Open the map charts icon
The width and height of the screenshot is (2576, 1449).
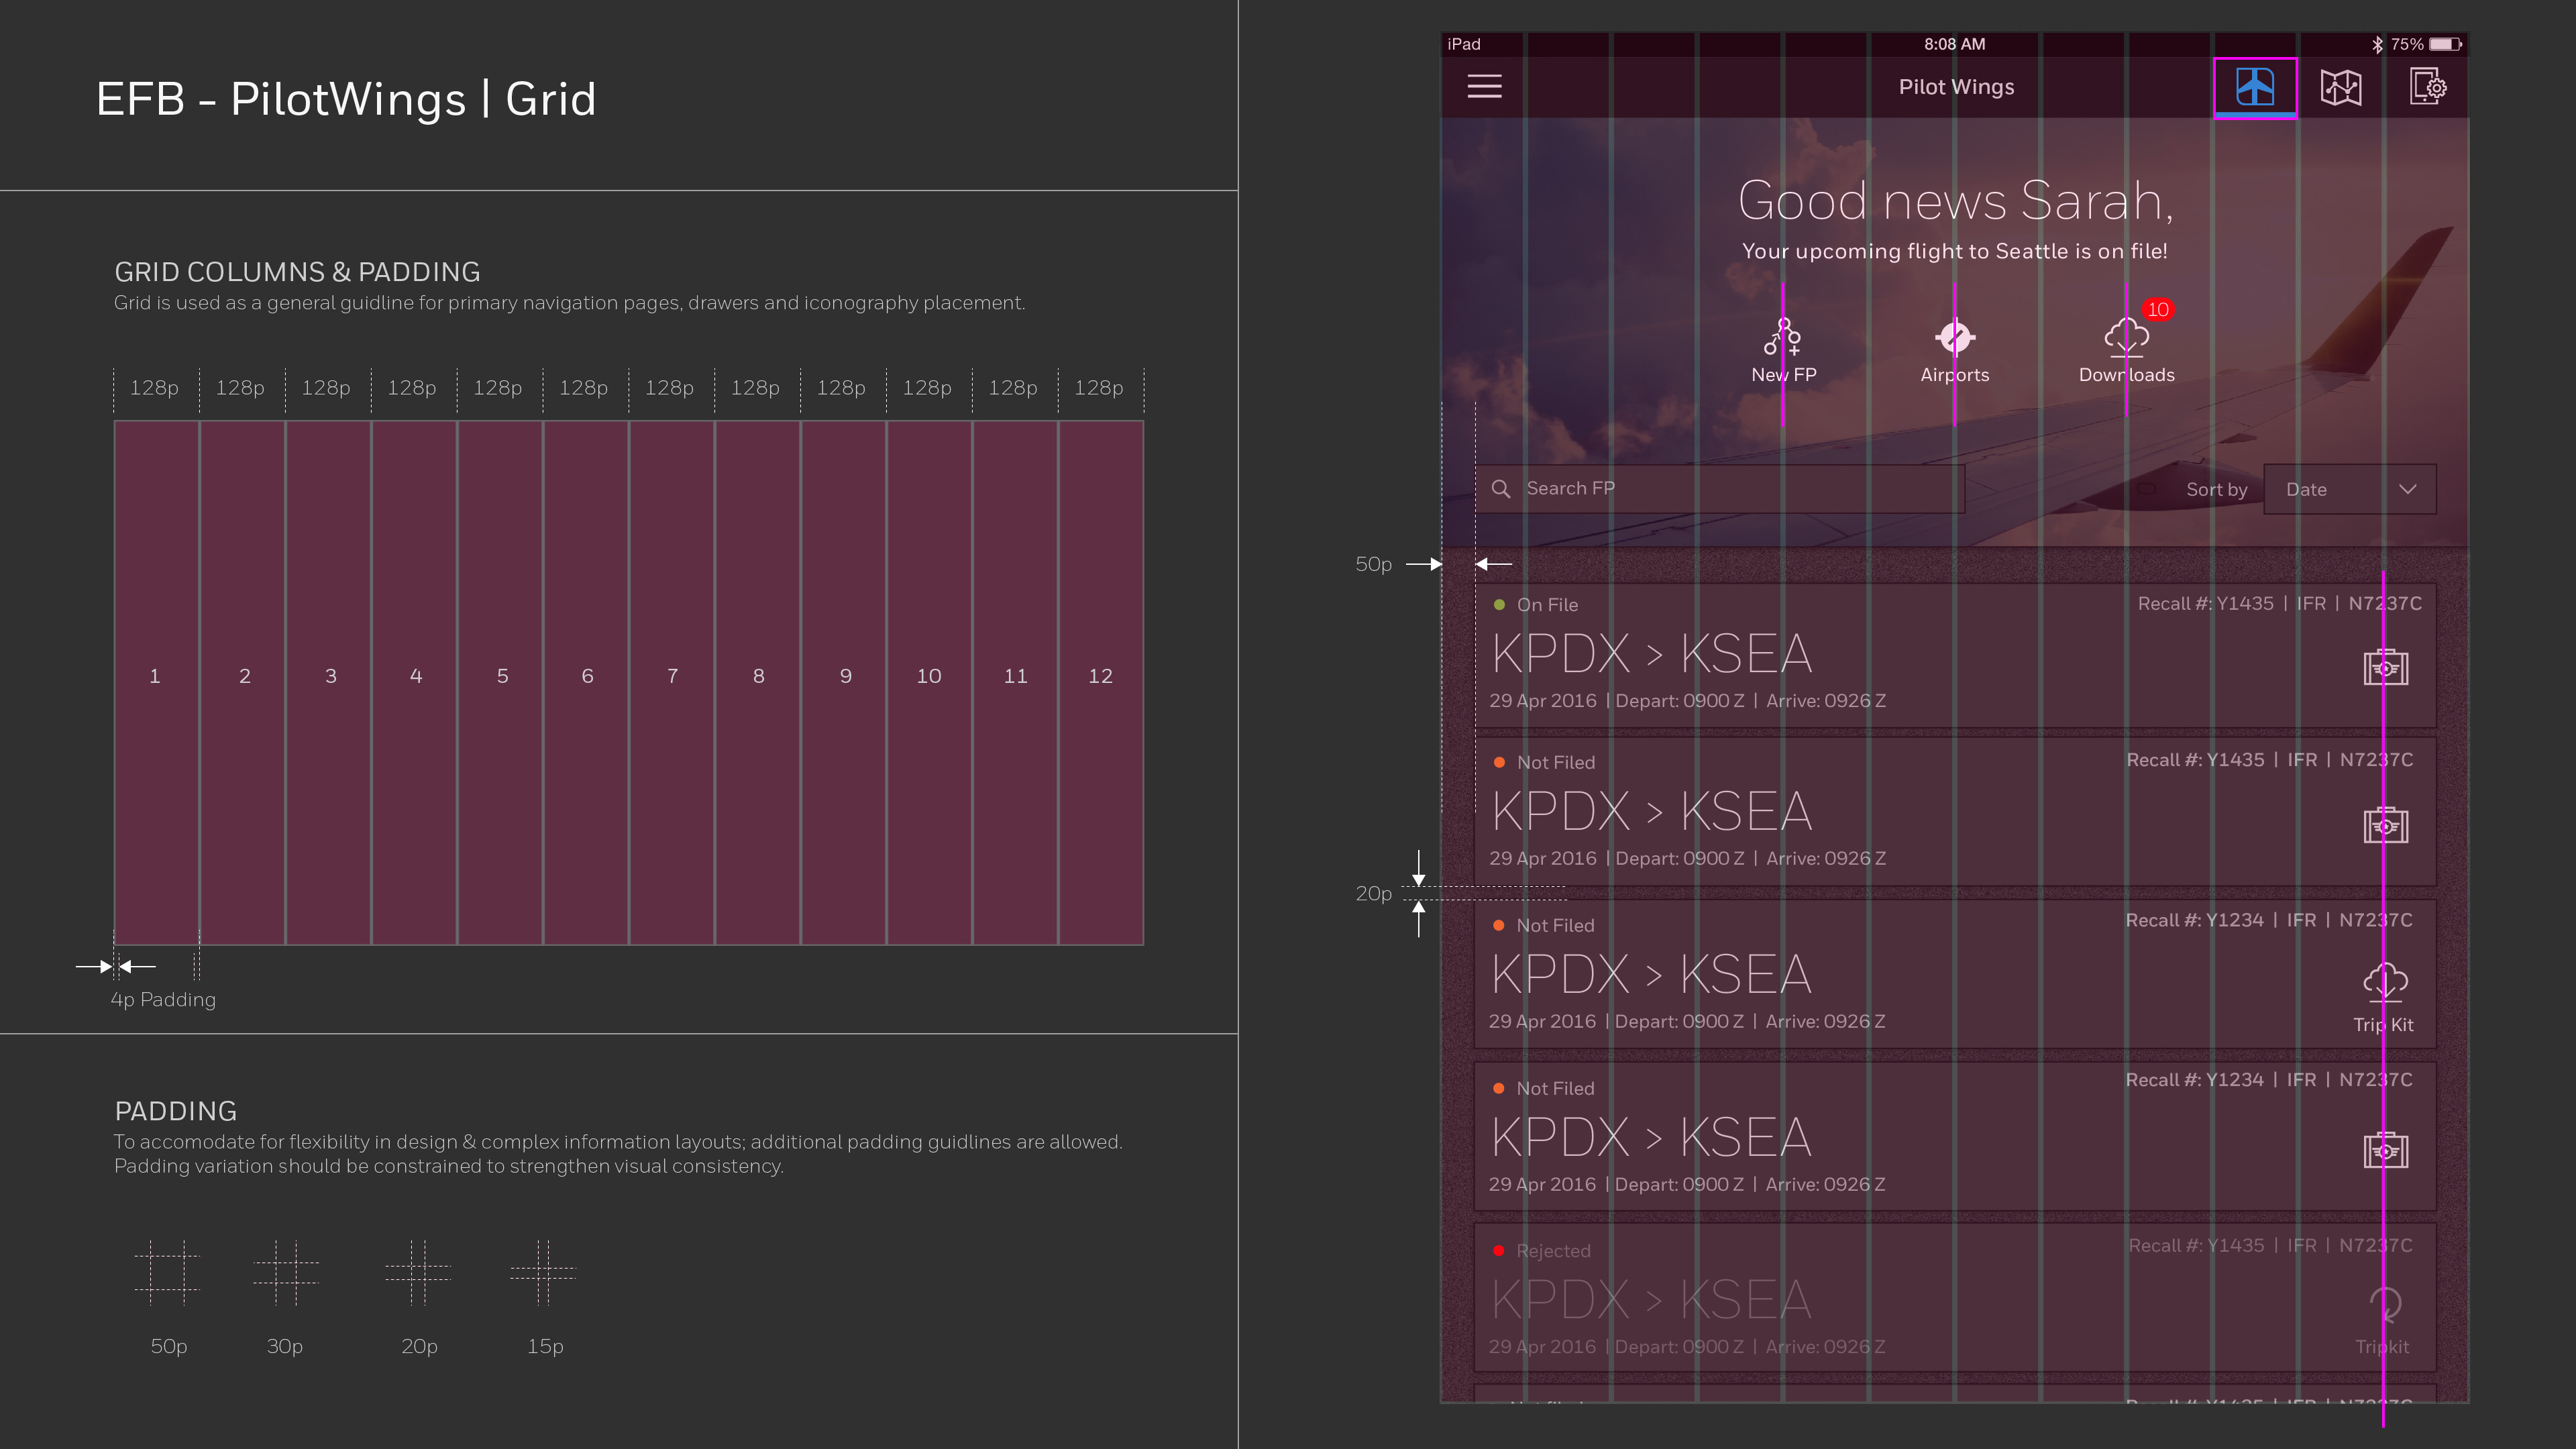pos(2341,87)
